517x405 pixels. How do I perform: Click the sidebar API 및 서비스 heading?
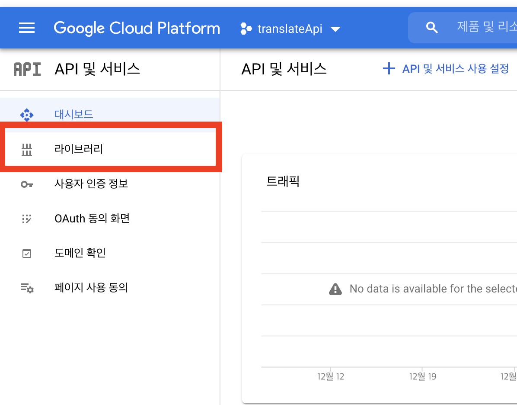click(x=97, y=69)
